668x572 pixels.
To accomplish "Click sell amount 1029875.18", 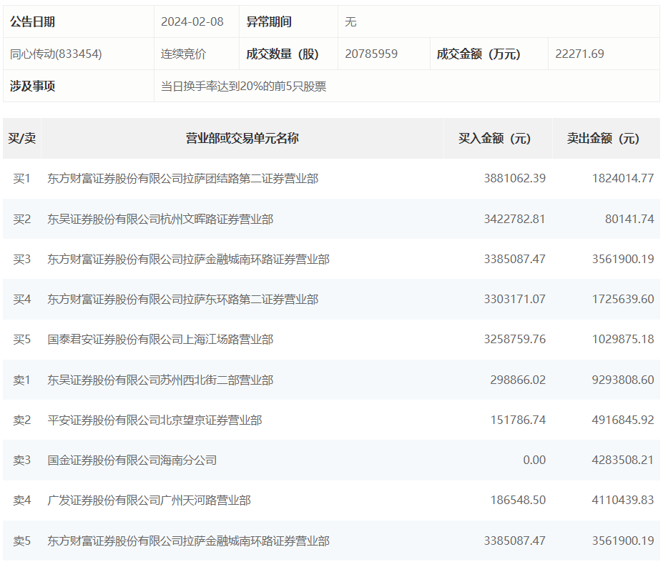I will [x=623, y=340].
